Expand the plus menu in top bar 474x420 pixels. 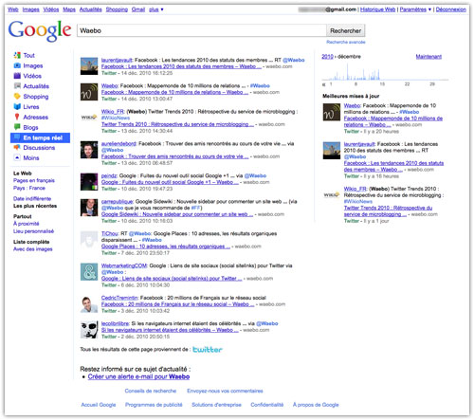click(x=156, y=9)
